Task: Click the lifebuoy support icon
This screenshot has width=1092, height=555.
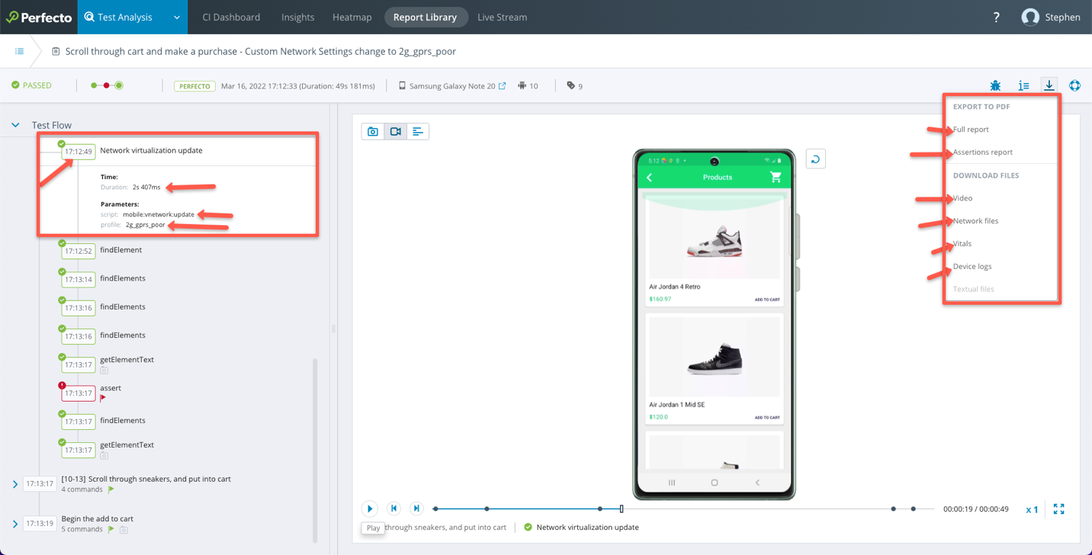Action: (x=1074, y=85)
